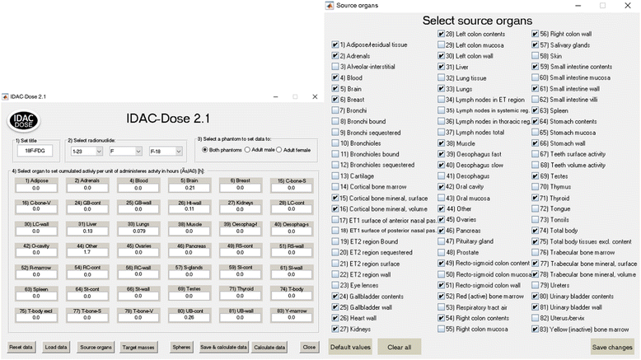
Task: Maximize the Source organs window
Action: pos(602,6)
